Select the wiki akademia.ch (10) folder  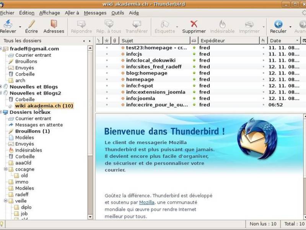tap(44, 106)
